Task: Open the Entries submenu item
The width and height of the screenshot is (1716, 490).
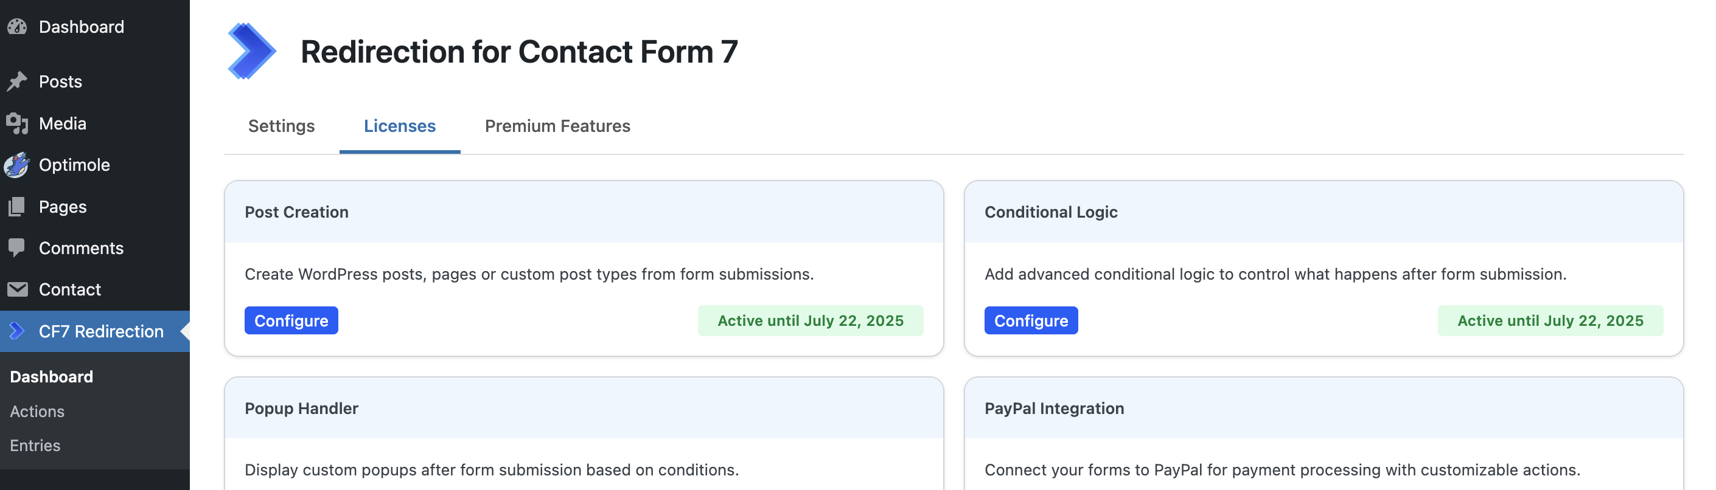Action: click(x=35, y=446)
